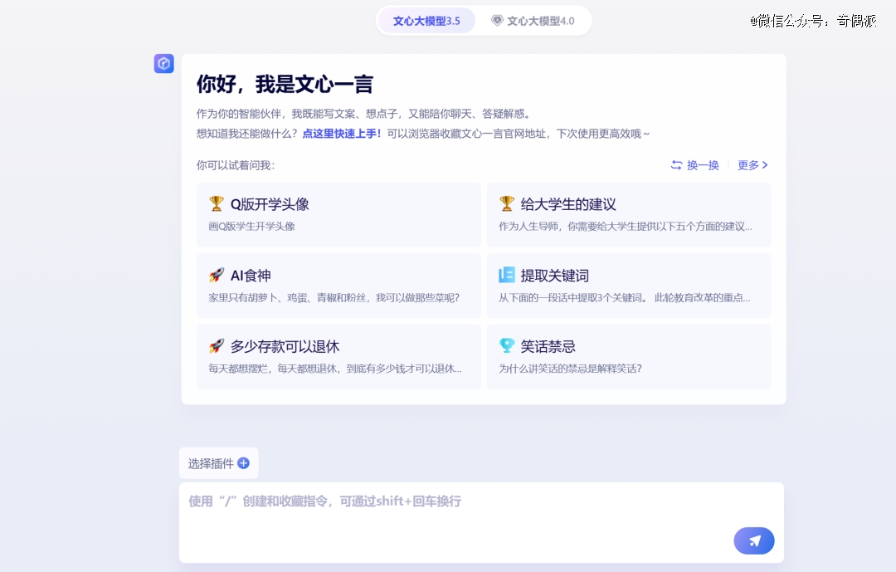Click the rocket icon on 多少存款可以退休
The height and width of the screenshot is (572, 896).
pyautogui.click(x=217, y=346)
